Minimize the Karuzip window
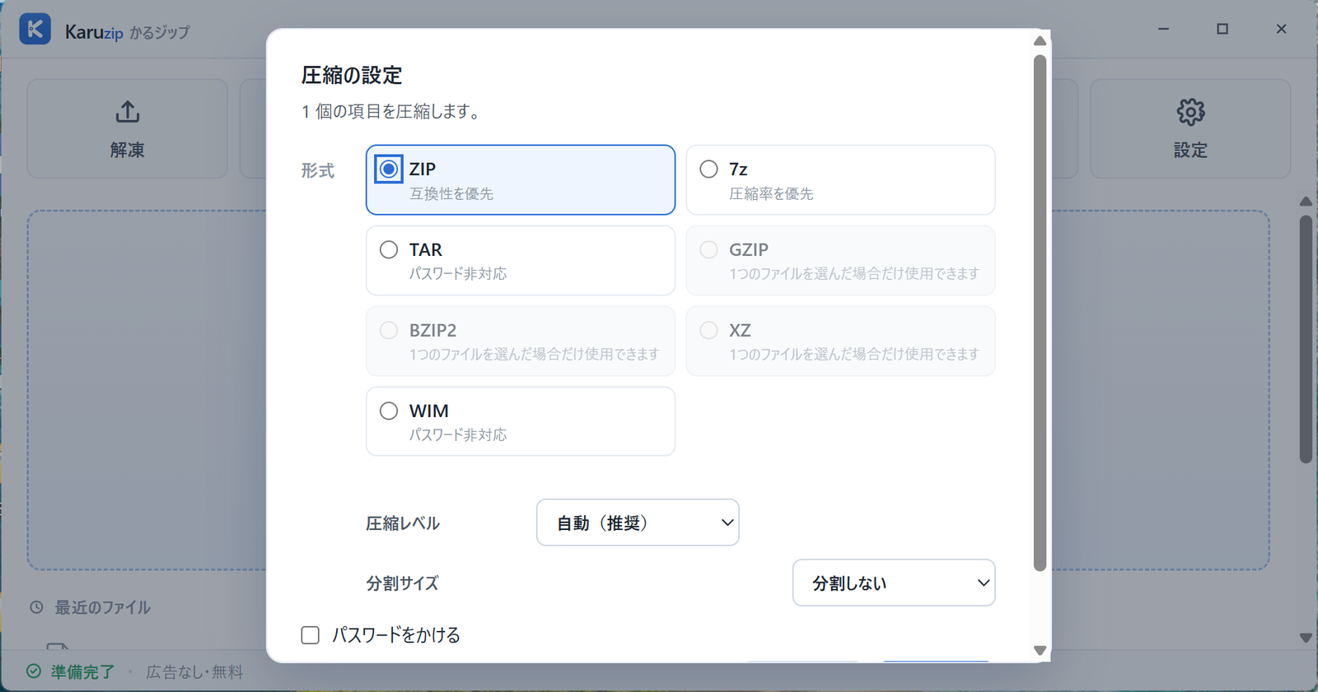This screenshot has height=692, width=1318. tap(1163, 29)
